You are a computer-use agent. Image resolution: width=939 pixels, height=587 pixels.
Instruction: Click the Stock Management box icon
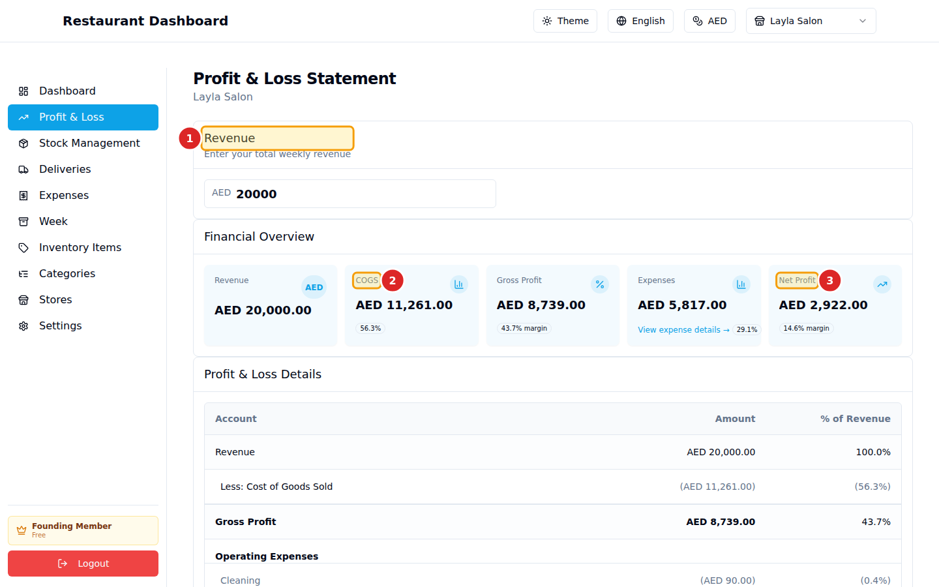coord(23,143)
